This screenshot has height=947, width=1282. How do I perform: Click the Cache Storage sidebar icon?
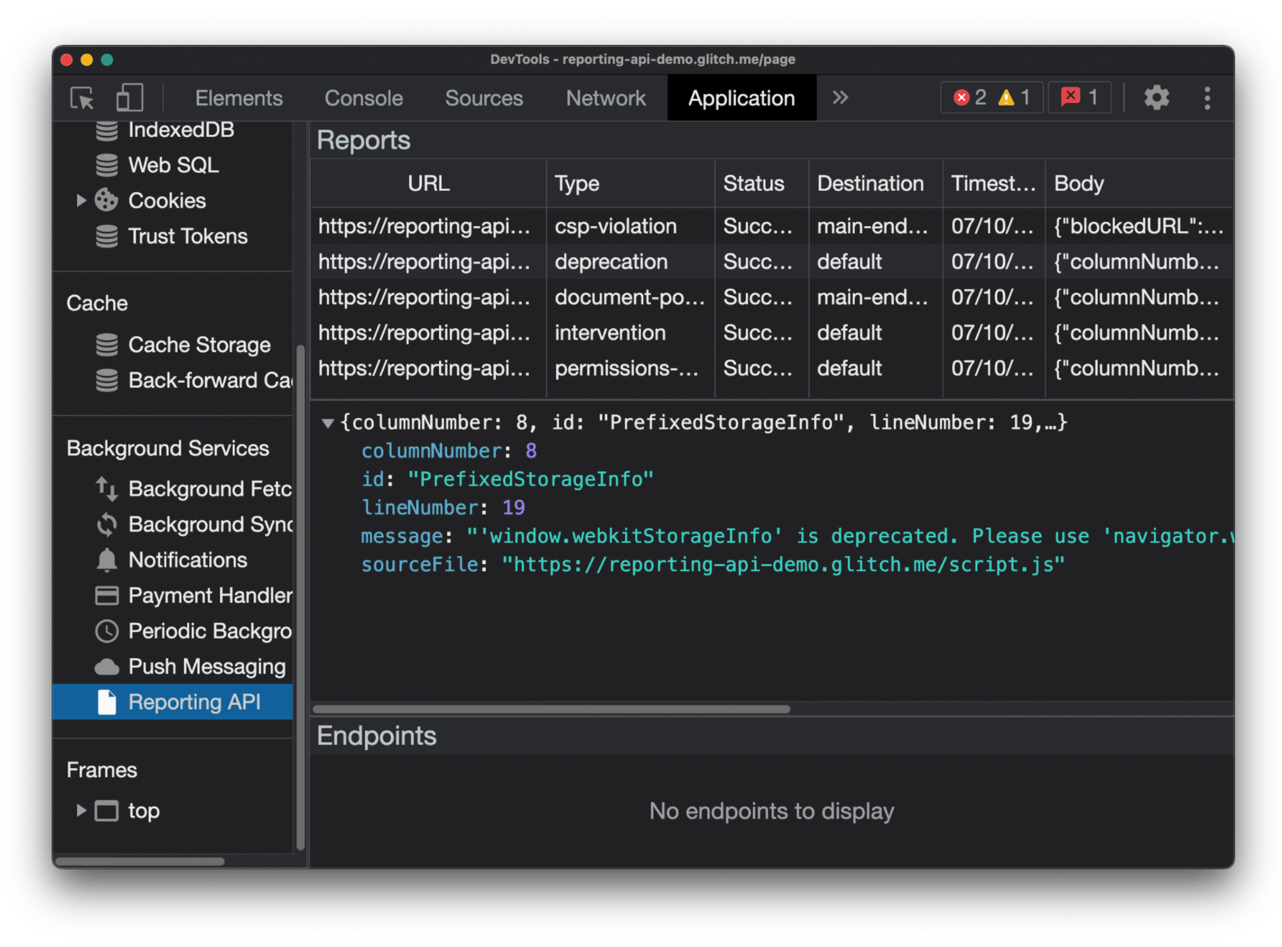[x=108, y=343]
